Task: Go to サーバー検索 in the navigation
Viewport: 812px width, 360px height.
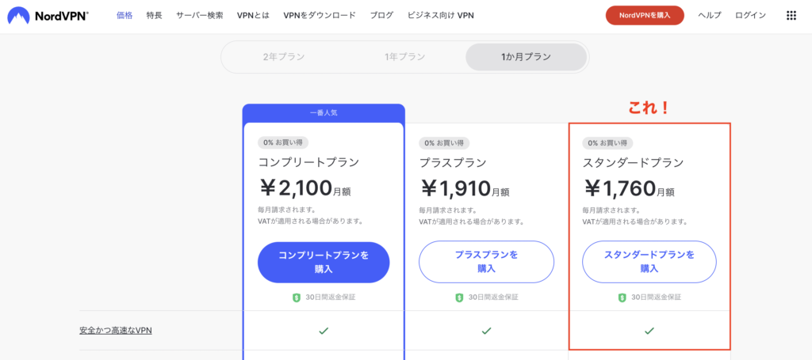Action: coord(200,16)
